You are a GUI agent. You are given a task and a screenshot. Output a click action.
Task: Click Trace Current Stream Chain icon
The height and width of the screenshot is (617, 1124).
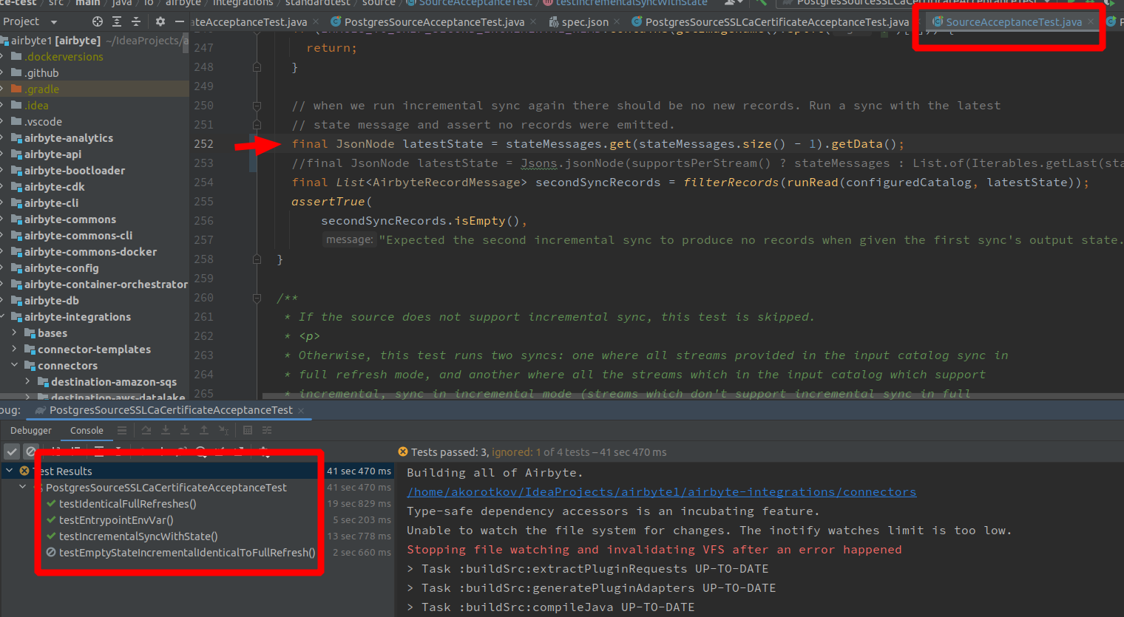(x=267, y=430)
